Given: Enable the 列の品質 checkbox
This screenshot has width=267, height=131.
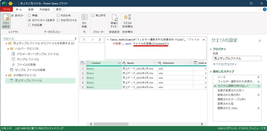Looking at the screenshot, I should tap(29, 25).
